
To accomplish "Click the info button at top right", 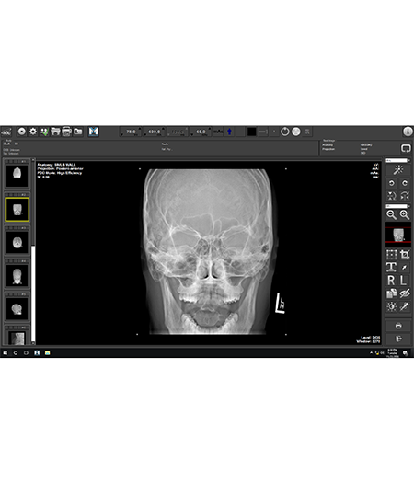I will [408, 132].
